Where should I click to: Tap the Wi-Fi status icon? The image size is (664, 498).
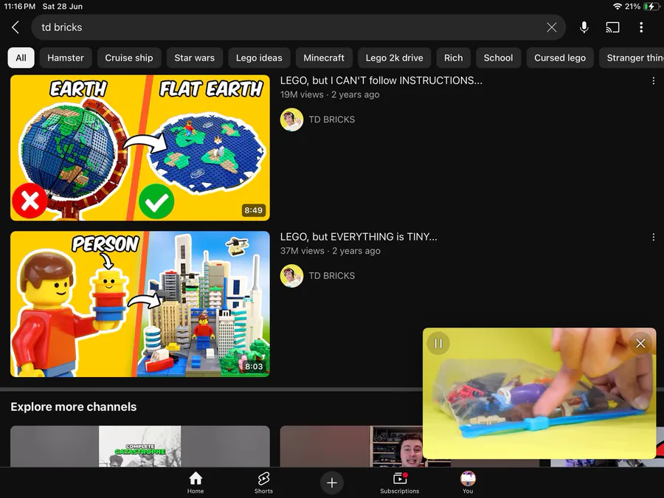(617, 7)
